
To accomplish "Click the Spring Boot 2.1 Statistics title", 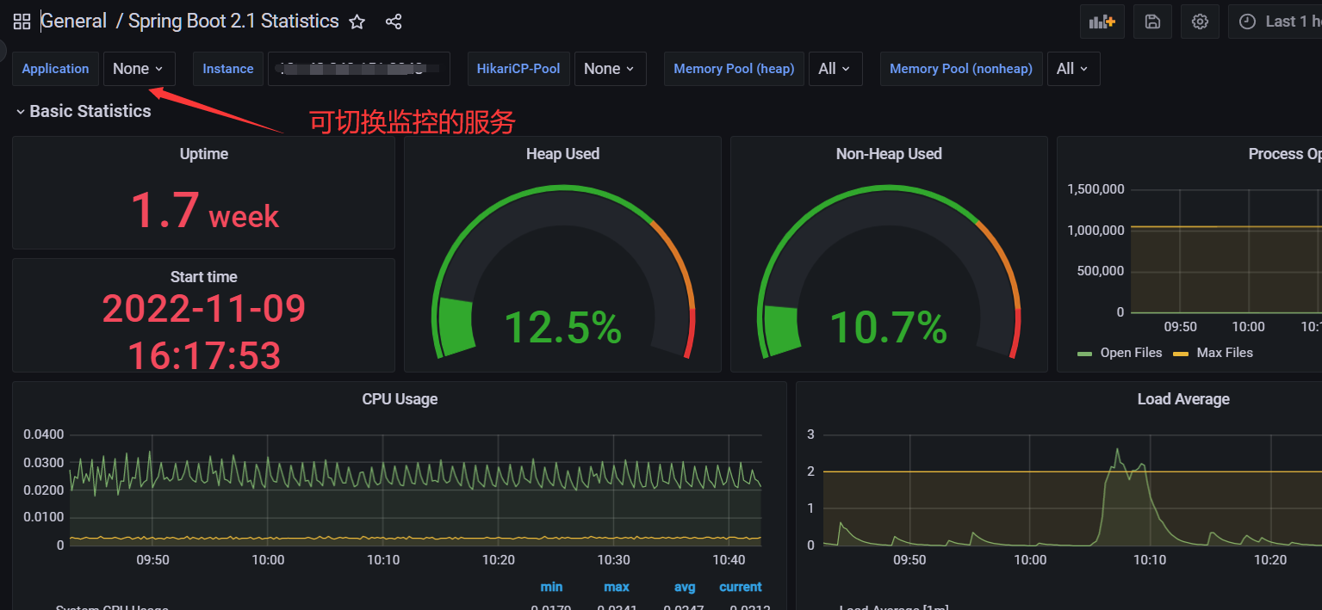I will point(233,22).
